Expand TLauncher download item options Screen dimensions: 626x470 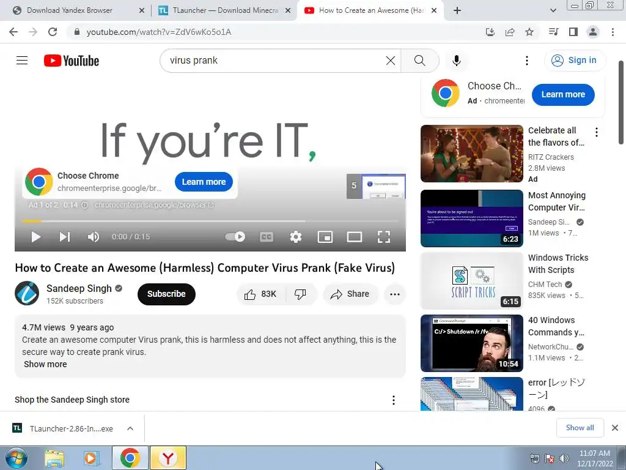pyautogui.click(x=130, y=428)
